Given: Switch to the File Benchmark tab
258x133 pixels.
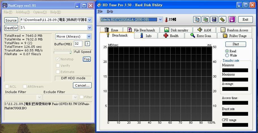Looking at the screenshot, I should point(141,30).
